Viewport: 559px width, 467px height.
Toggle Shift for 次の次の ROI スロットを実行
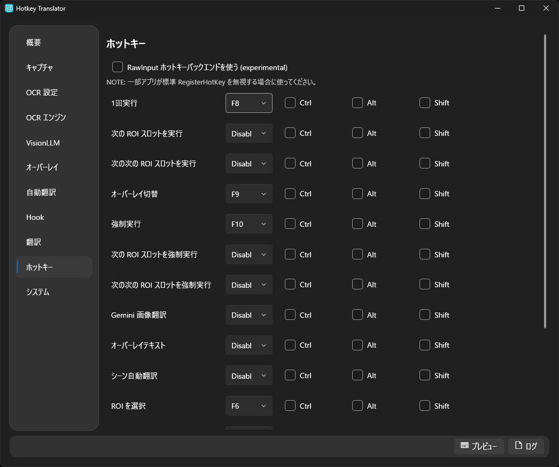[425, 163]
